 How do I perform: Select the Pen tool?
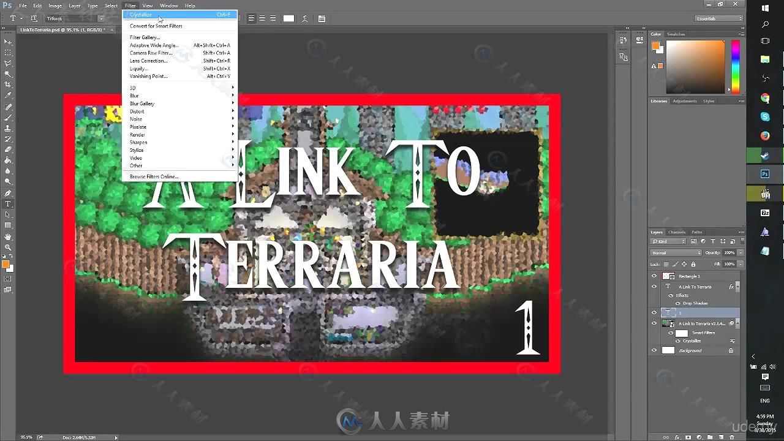[8, 194]
